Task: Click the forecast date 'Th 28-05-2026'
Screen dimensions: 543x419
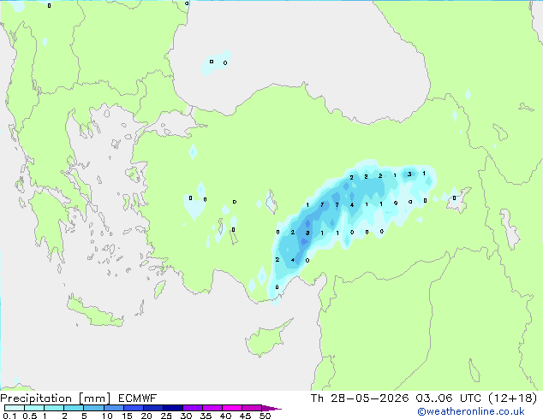Action: [360, 398]
